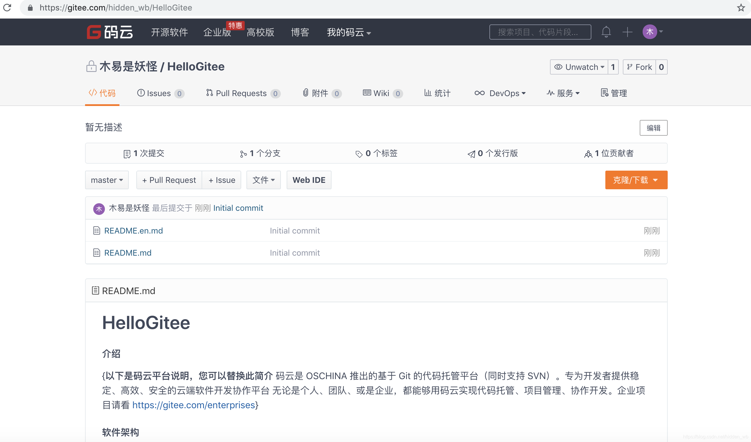Open README.md file in list
The height and width of the screenshot is (442, 751).
point(128,252)
